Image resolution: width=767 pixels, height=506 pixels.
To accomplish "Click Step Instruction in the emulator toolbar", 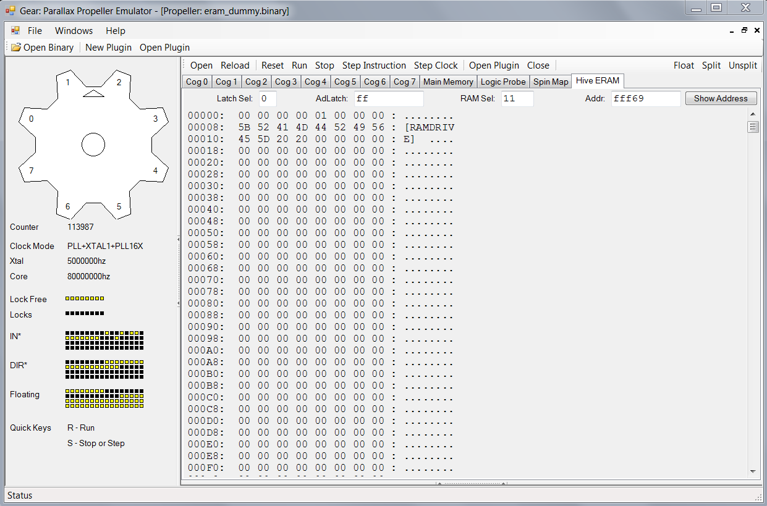I will point(374,65).
